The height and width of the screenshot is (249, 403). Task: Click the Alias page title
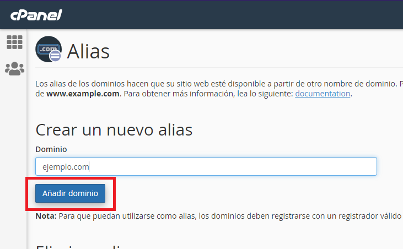point(88,51)
